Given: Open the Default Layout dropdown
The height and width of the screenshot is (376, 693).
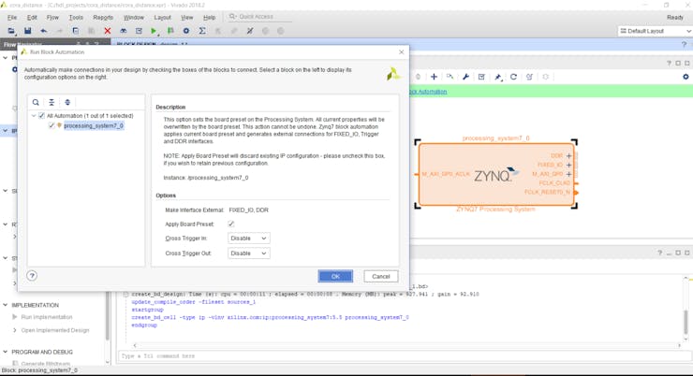Looking at the screenshot, I should (x=655, y=31).
